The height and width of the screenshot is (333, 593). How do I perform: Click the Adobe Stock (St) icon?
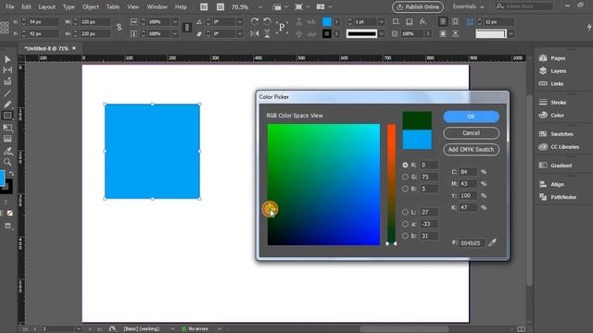[221, 6]
